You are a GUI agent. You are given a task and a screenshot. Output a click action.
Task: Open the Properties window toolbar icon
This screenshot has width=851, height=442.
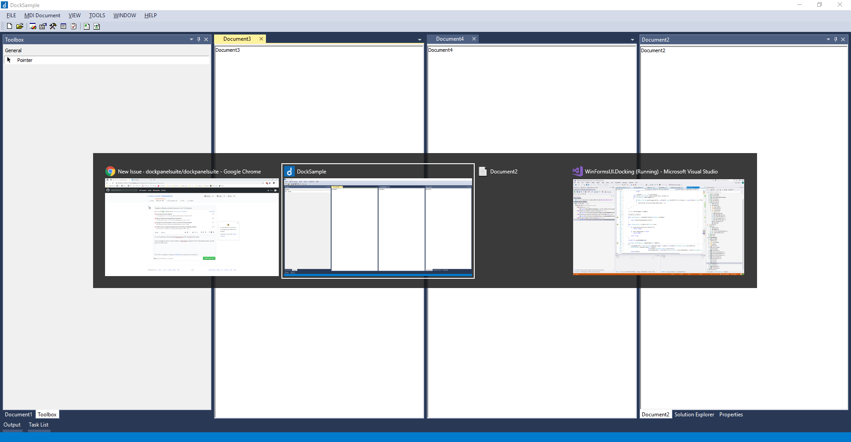[x=43, y=26]
